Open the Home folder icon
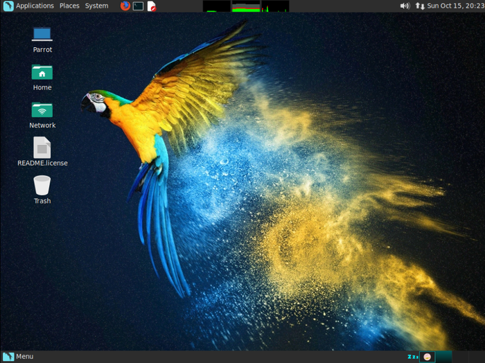The height and width of the screenshot is (363, 485). [x=42, y=72]
